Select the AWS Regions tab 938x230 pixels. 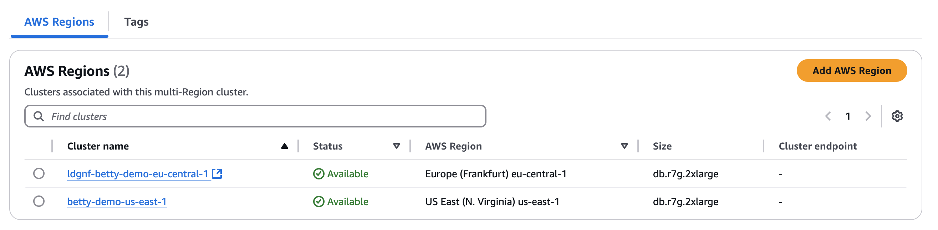pyautogui.click(x=59, y=22)
